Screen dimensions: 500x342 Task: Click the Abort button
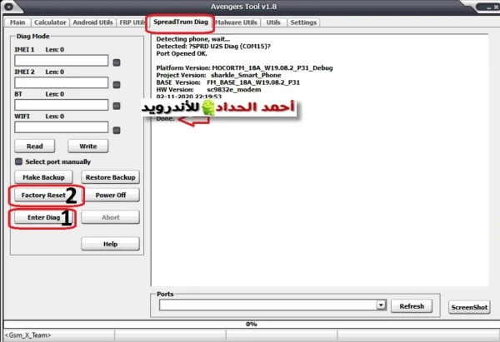[x=110, y=217]
